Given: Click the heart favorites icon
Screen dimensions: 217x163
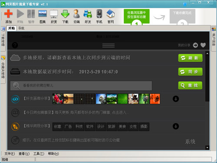Looking at the screenshot, I should click(x=203, y=45).
